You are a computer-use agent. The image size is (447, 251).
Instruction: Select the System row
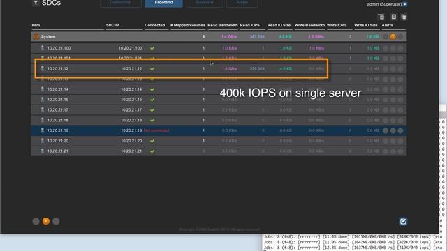click(219, 36)
